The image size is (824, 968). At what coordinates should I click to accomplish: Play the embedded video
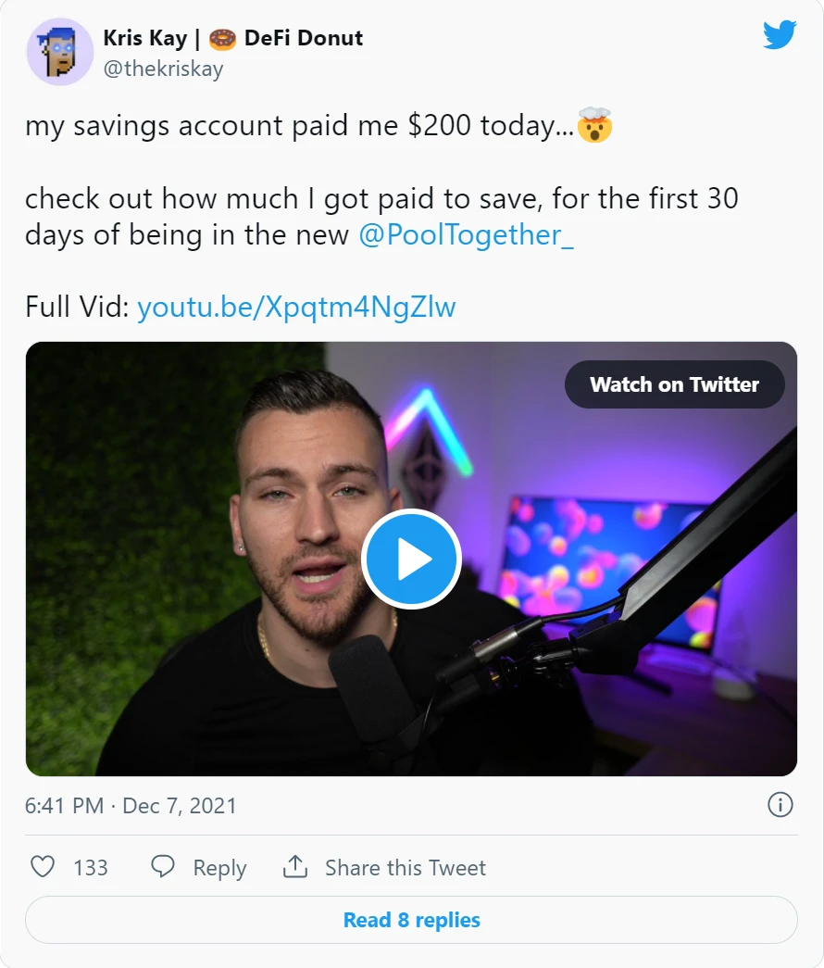point(411,559)
